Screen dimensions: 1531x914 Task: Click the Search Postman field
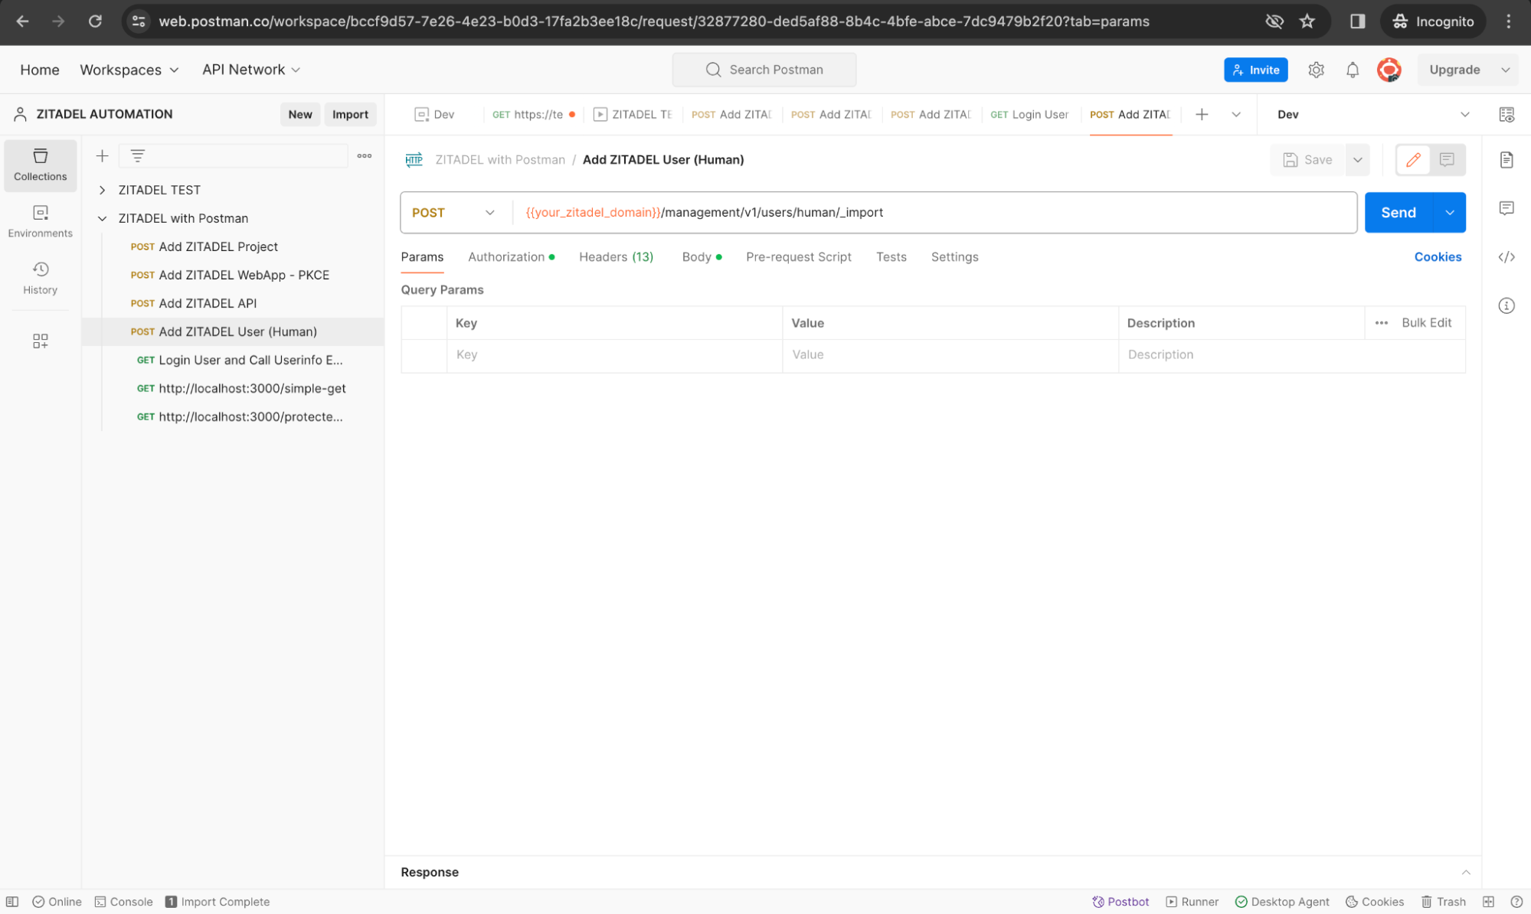tap(764, 70)
